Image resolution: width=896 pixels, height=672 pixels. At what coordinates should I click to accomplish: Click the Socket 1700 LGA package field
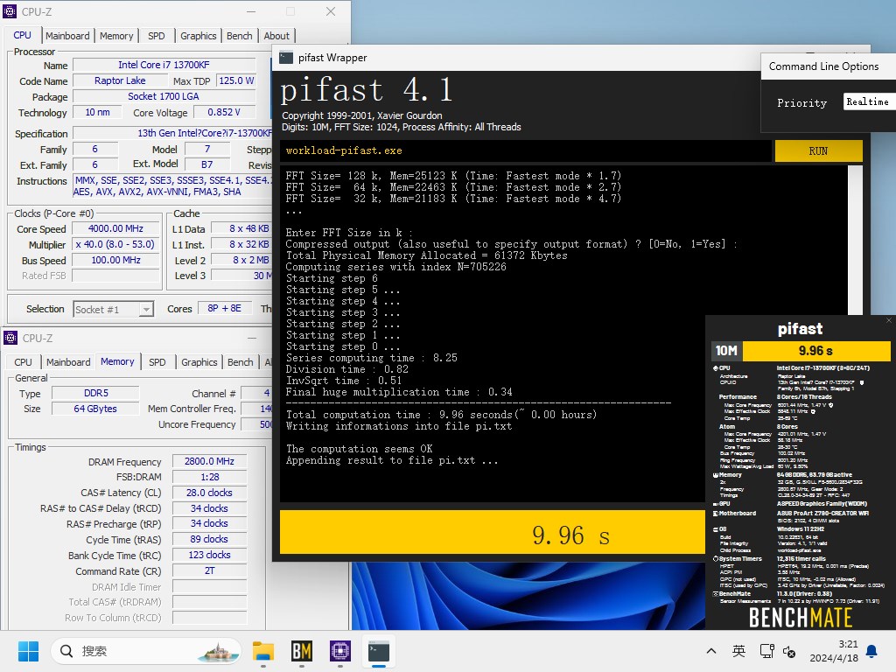pyautogui.click(x=164, y=96)
